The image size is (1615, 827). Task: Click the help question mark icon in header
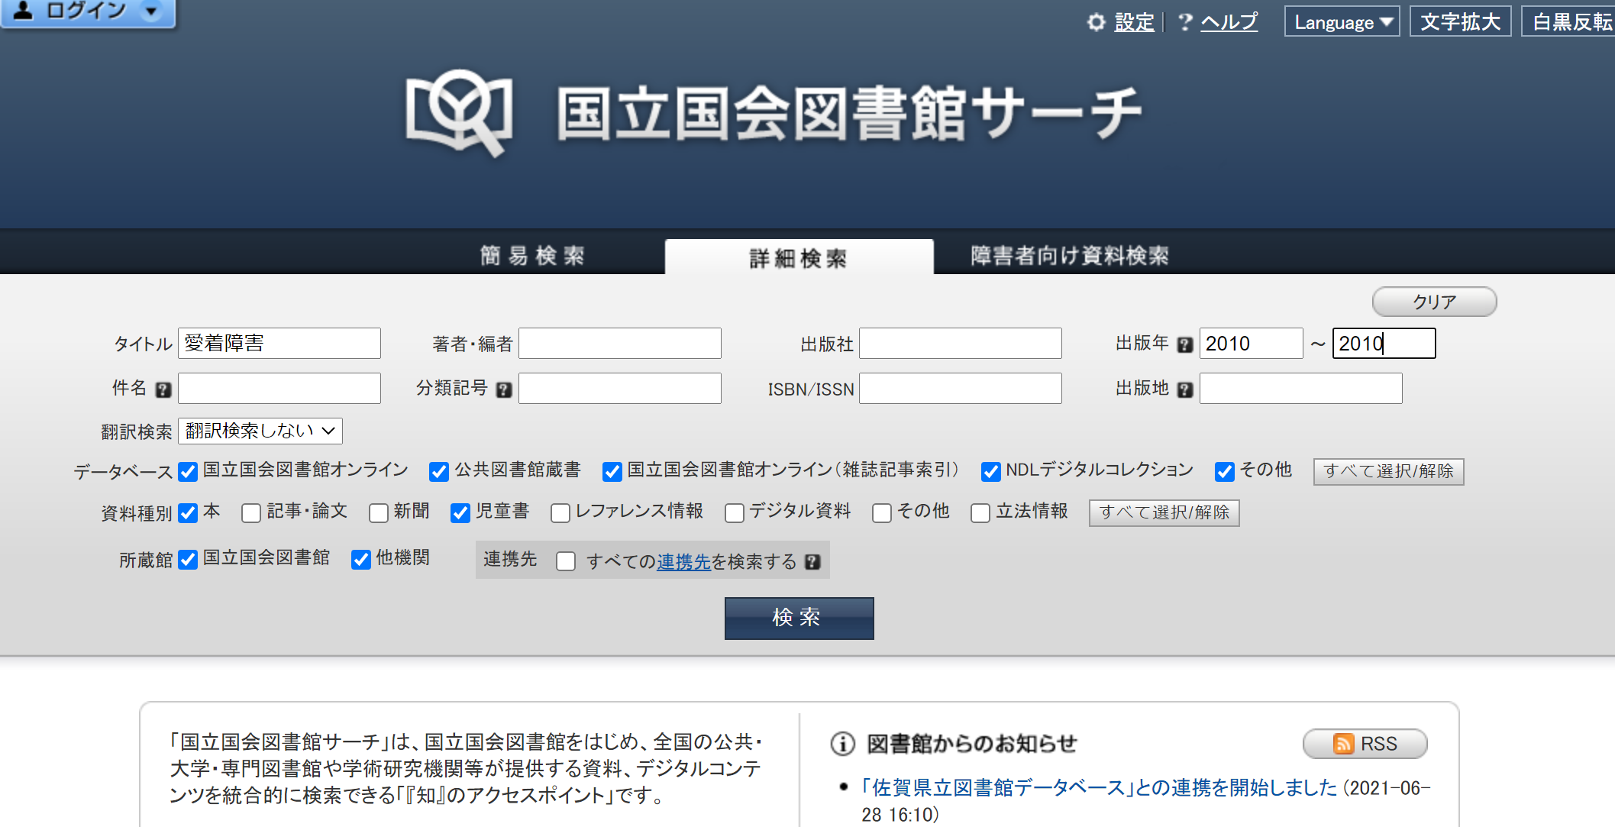1185,22
